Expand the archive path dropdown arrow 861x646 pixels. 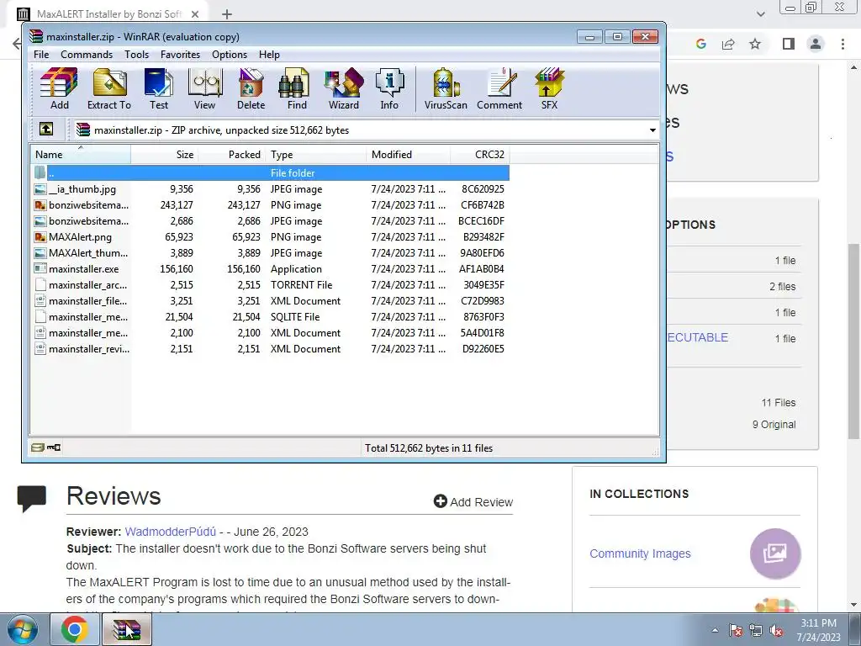coord(652,130)
